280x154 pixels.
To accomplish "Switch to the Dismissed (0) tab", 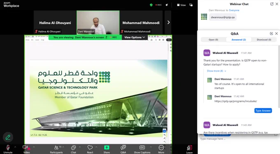I will pos(264,40).
